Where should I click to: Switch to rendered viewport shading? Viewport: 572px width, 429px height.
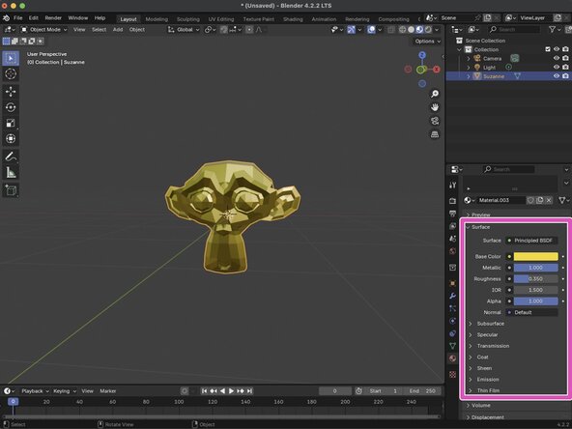[428, 30]
